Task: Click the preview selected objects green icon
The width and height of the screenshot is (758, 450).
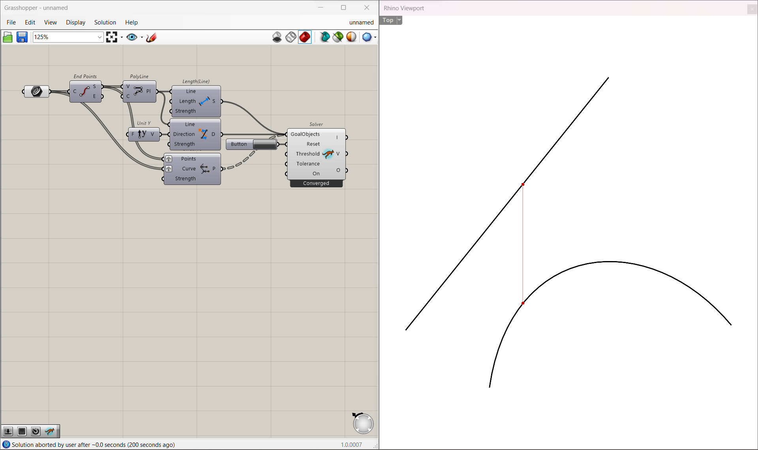Action: (x=338, y=37)
